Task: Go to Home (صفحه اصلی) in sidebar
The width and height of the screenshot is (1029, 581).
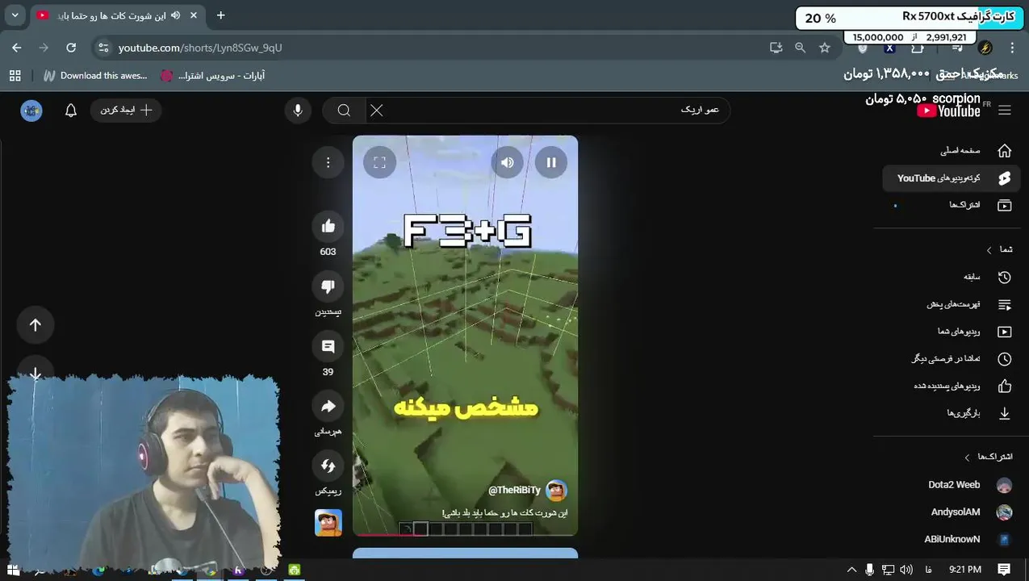Action: [952, 151]
